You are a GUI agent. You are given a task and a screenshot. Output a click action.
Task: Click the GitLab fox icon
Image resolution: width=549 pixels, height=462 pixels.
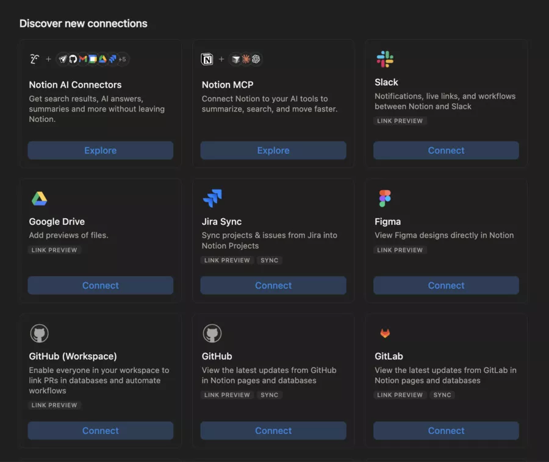tap(385, 333)
